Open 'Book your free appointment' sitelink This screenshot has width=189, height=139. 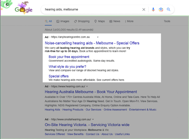[x=69, y=57]
